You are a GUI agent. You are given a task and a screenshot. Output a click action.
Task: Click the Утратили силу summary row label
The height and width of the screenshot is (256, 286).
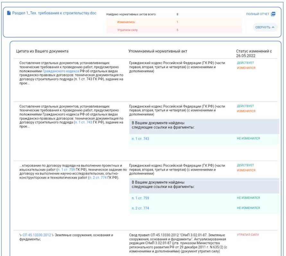coord(127,30)
